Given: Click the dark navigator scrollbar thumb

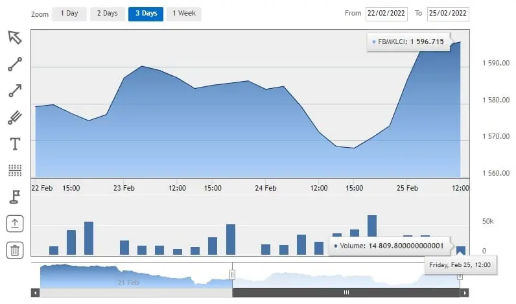Looking at the screenshot, I should [x=346, y=293].
